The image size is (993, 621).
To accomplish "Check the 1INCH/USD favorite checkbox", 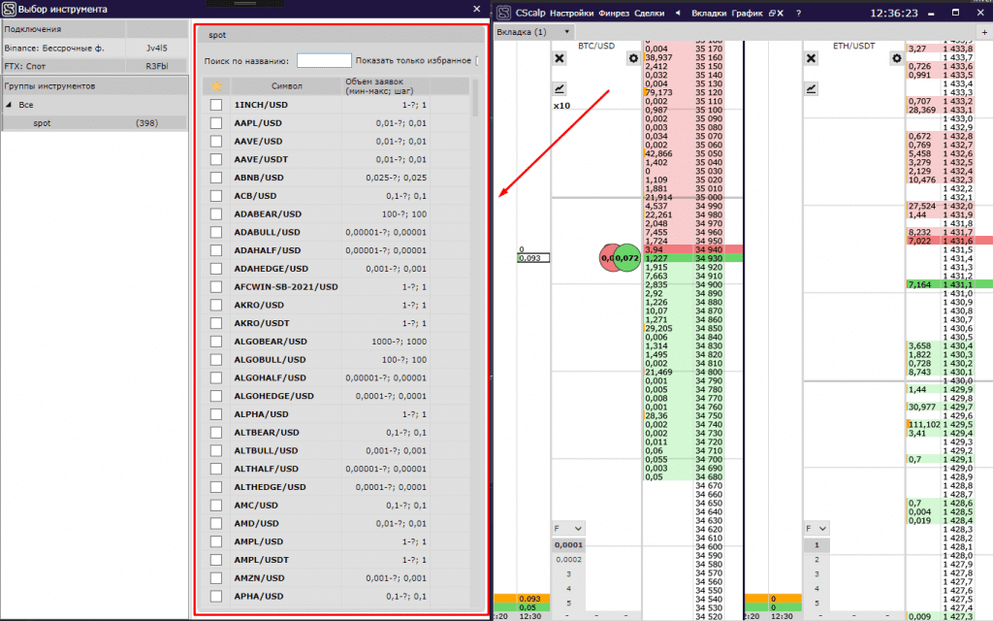I will [x=216, y=105].
